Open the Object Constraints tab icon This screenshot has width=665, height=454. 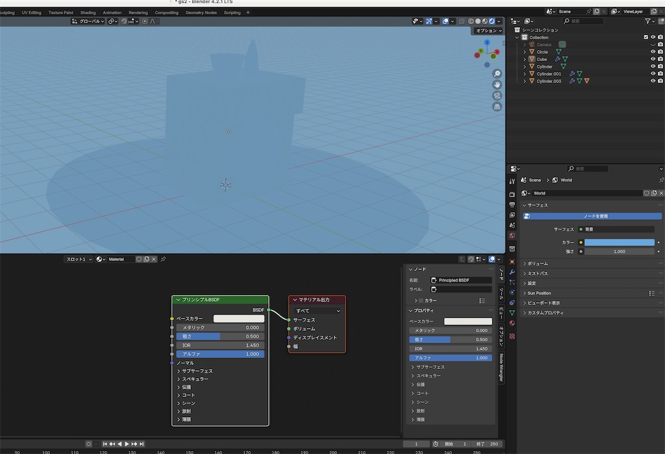click(x=512, y=302)
